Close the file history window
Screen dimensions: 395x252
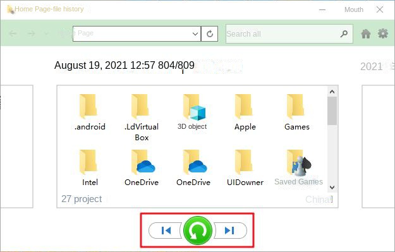pyautogui.click(x=380, y=10)
